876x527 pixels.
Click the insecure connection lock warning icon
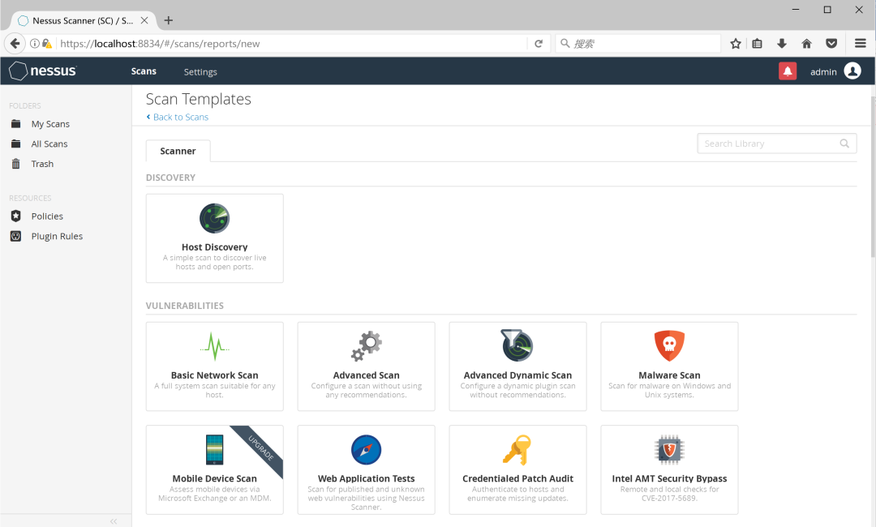(47, 44)
